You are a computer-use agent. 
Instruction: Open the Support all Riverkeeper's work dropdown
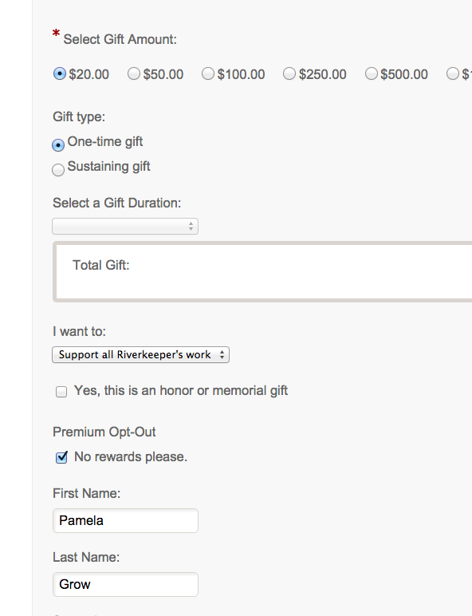click(x=140, y=355)
